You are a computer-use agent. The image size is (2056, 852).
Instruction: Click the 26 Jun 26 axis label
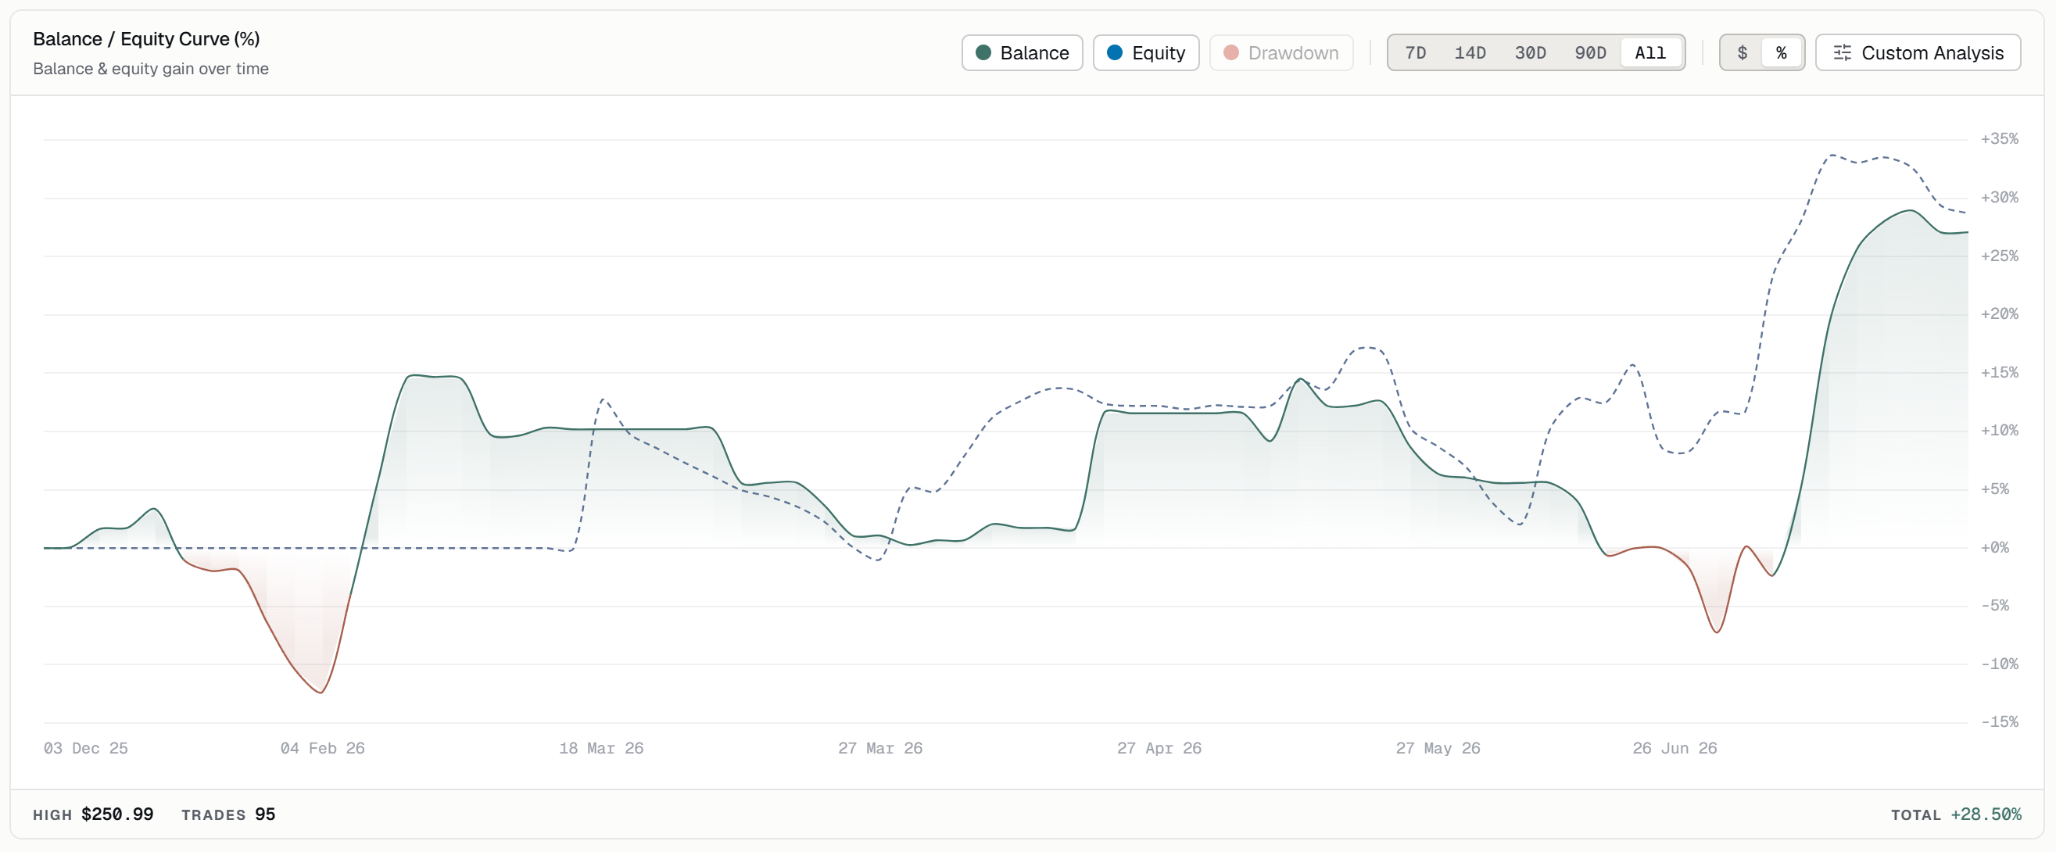(x=1675, y=748)
